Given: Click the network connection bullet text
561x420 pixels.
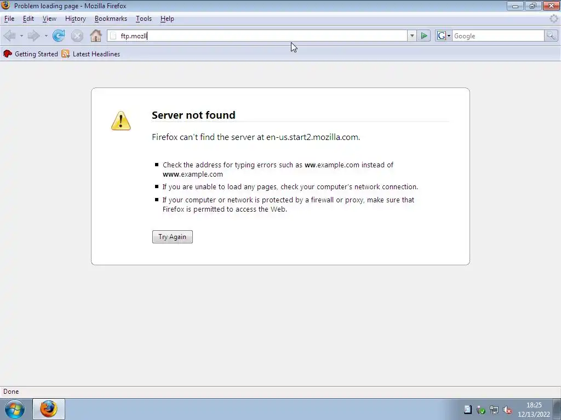Looking at the screenshot, I should (x=290, y=187).
